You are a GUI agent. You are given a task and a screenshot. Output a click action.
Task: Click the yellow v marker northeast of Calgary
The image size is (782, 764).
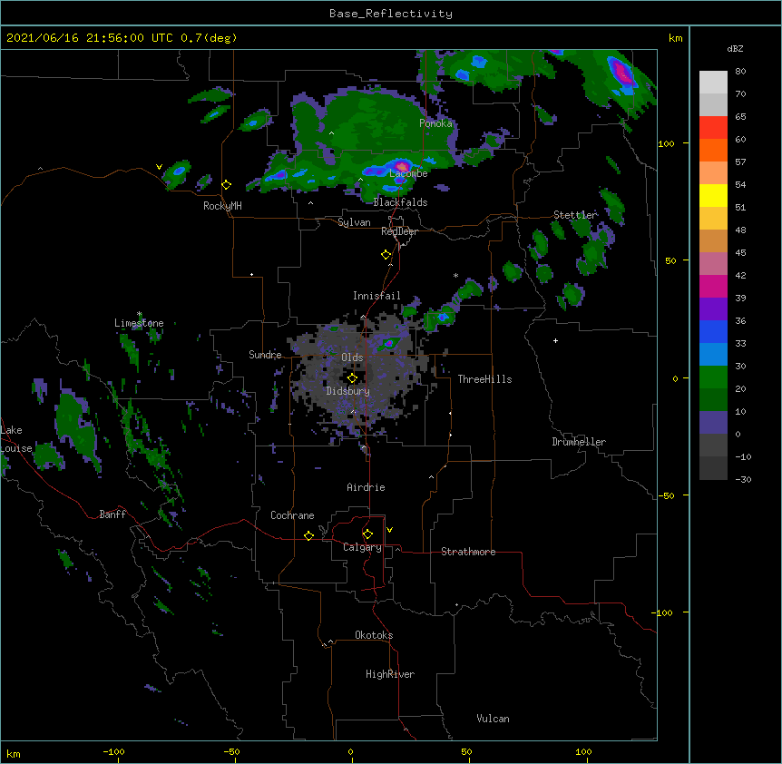coord(389,530)
